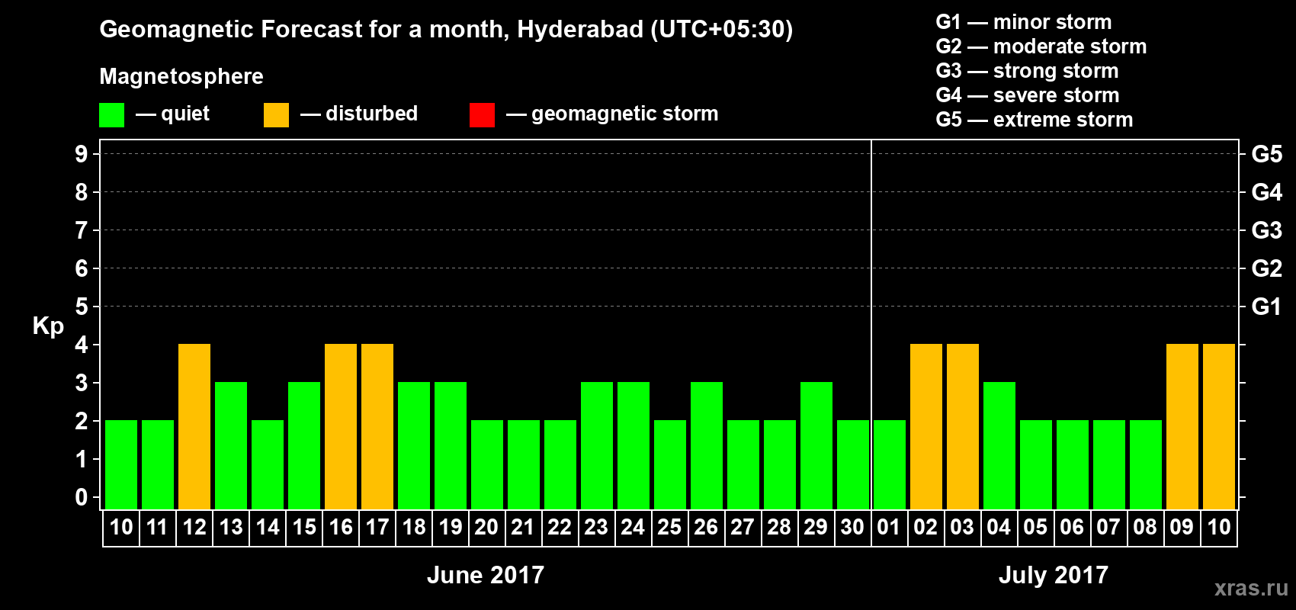
Task: Click date label '24' in June
Action: 633,528
